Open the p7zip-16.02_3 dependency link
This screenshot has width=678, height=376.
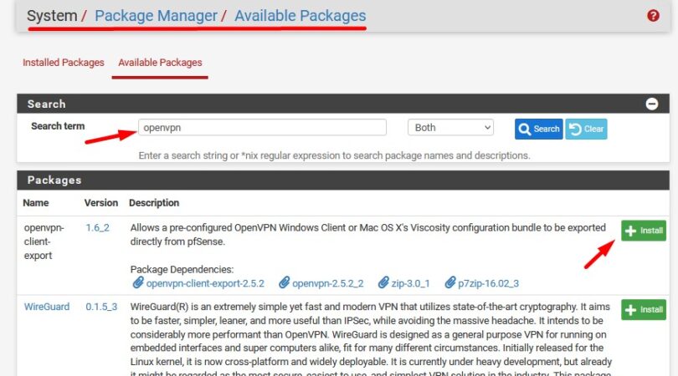click(x=487, y=283)
